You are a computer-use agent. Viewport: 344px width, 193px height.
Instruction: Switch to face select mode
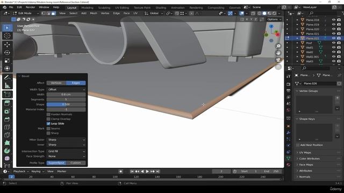pos(53,13)
